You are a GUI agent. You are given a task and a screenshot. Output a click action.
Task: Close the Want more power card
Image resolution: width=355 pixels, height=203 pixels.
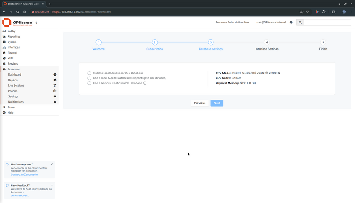(52, 164)
